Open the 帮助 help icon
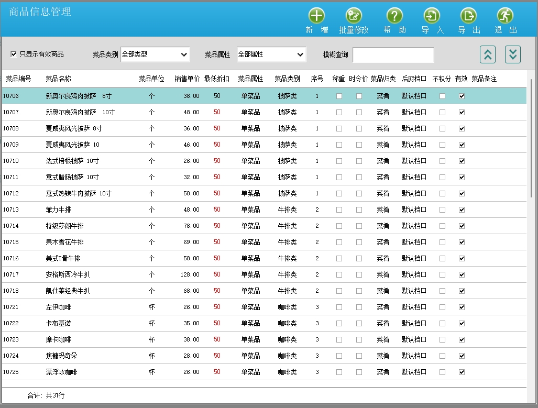Image resolution: width=538 pixels, height=408 pixels. pos(394,16)
